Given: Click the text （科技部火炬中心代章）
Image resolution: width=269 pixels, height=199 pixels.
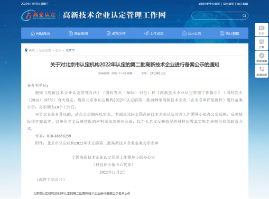Looking at the screenshot, I should click(113, 165).
